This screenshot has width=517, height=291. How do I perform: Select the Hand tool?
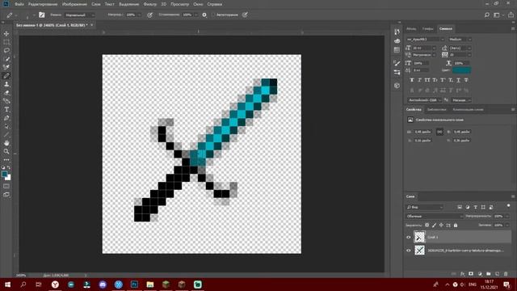pos(6,143)
